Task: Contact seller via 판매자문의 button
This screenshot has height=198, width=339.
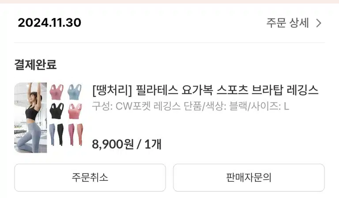Action: [x=249, y=177]
